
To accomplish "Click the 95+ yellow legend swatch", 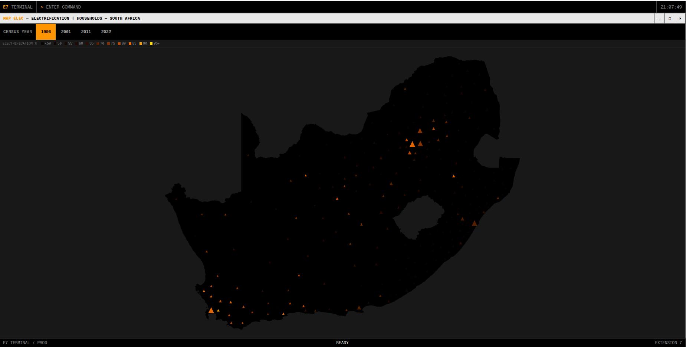I will (x=151, y=43).
